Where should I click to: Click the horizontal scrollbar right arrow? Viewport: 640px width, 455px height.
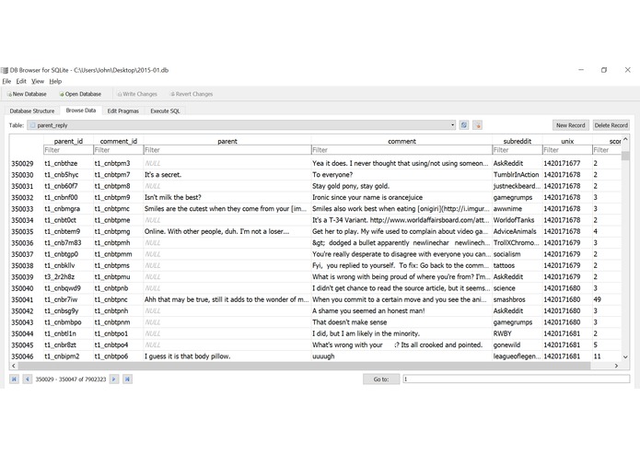[x=616, y=366]
